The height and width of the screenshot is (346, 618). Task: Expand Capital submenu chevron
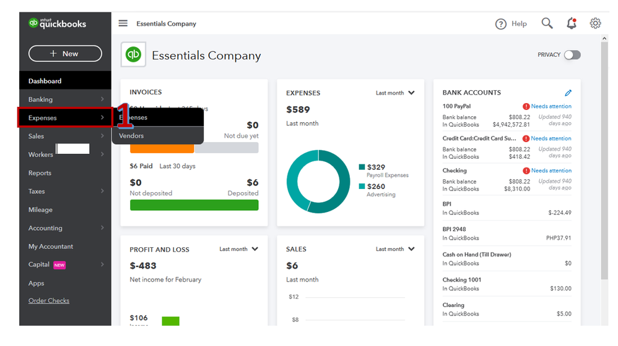102,264
